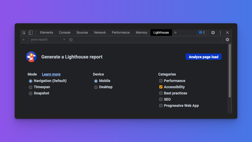252x142 pixels.
Task: Click the vertical scrollbar in panel
Action: (230, 71)
